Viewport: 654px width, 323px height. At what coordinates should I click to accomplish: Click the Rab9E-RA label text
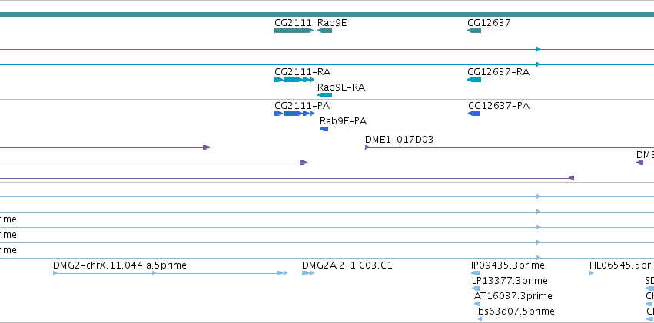341,87
